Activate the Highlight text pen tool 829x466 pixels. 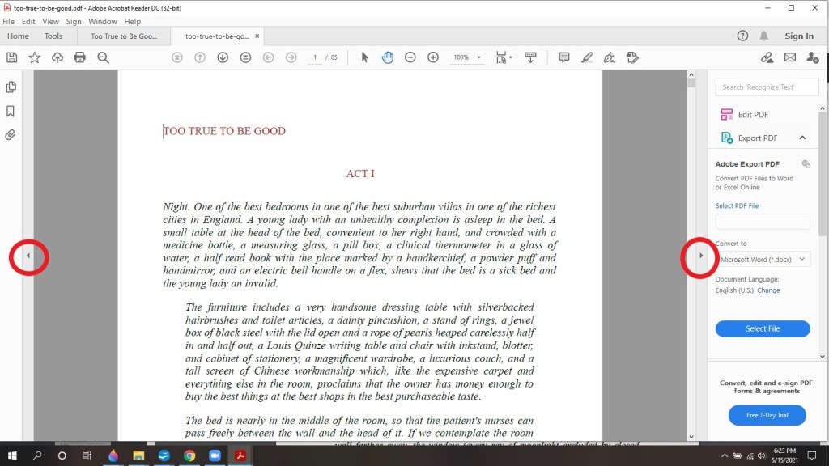point(587,57)
